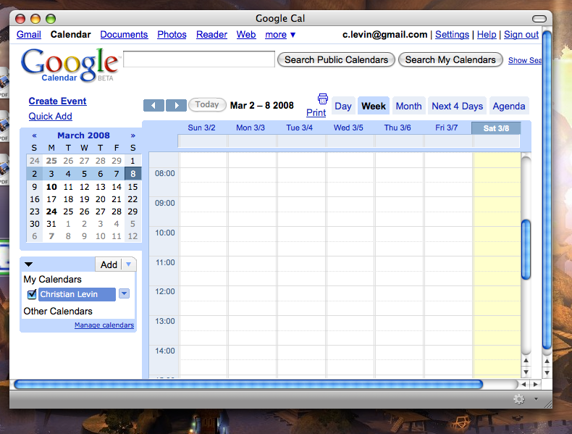Select March 24 in the mini calendar
The height and width of the screenshot is (434, 572).
tap(51, 212)
